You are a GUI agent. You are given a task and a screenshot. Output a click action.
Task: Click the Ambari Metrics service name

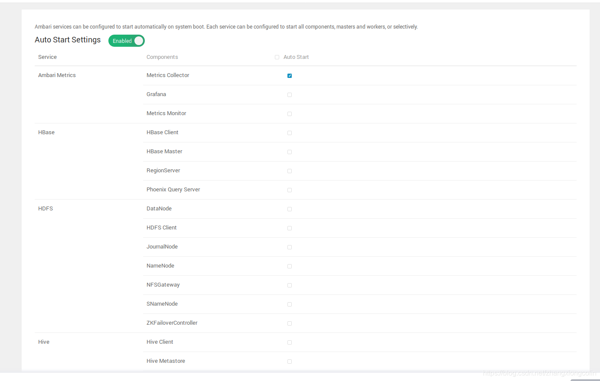pyautogui.click(x=57, y=75)
